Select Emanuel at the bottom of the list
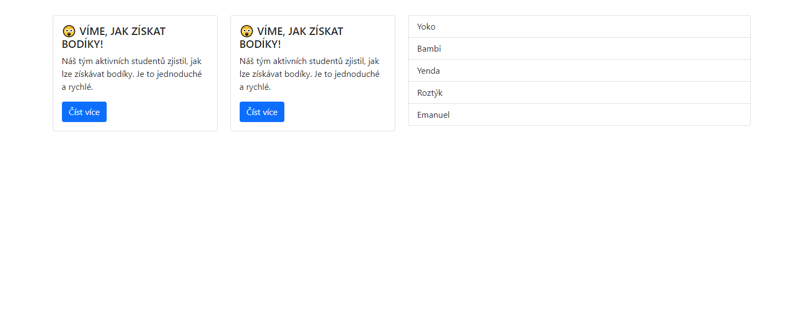The image size is (810, 314). (x=434, y=115)
